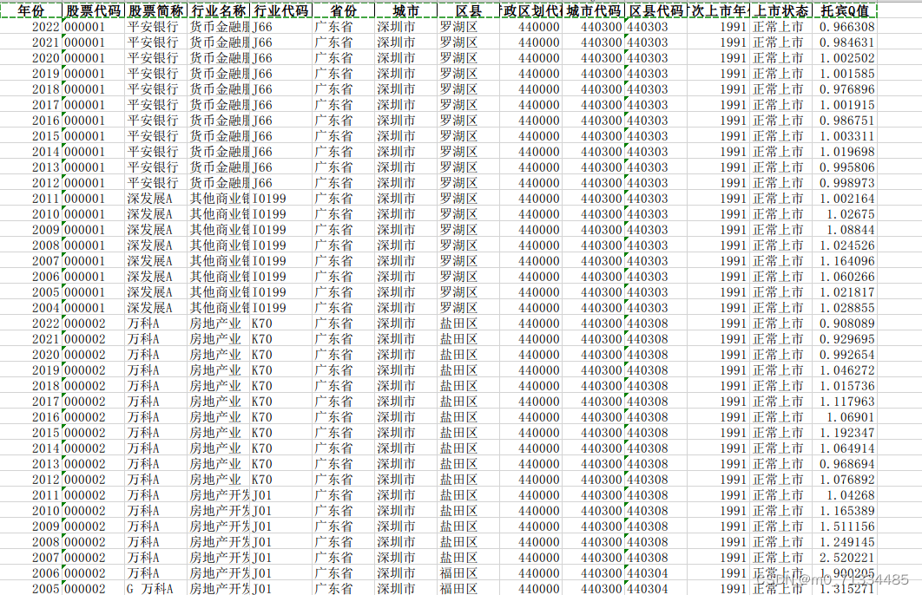Select industry code J01 in 000002's 2010 row
The width and height of the screenshot is (922, 595).
(280, 510)
